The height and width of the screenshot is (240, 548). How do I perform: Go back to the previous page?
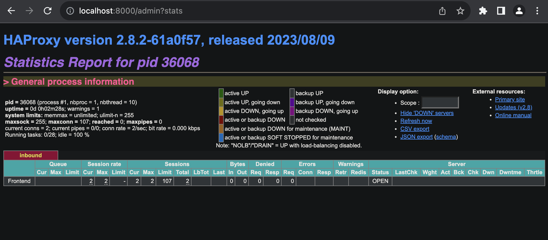click(11, 11)
